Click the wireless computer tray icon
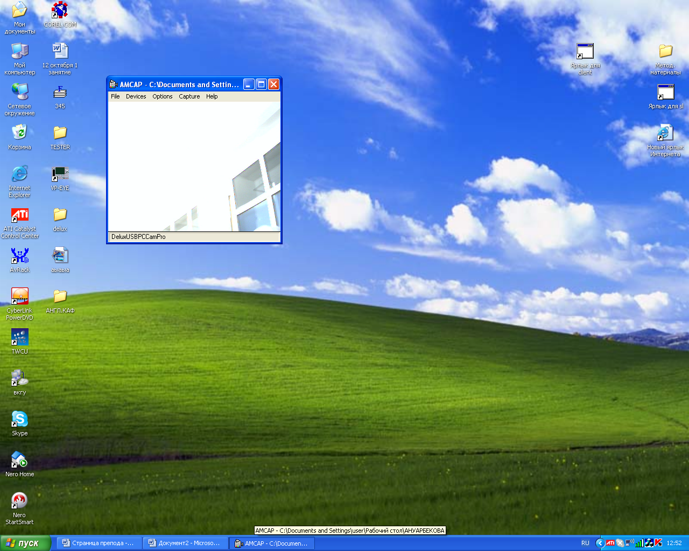 (629, 543)
